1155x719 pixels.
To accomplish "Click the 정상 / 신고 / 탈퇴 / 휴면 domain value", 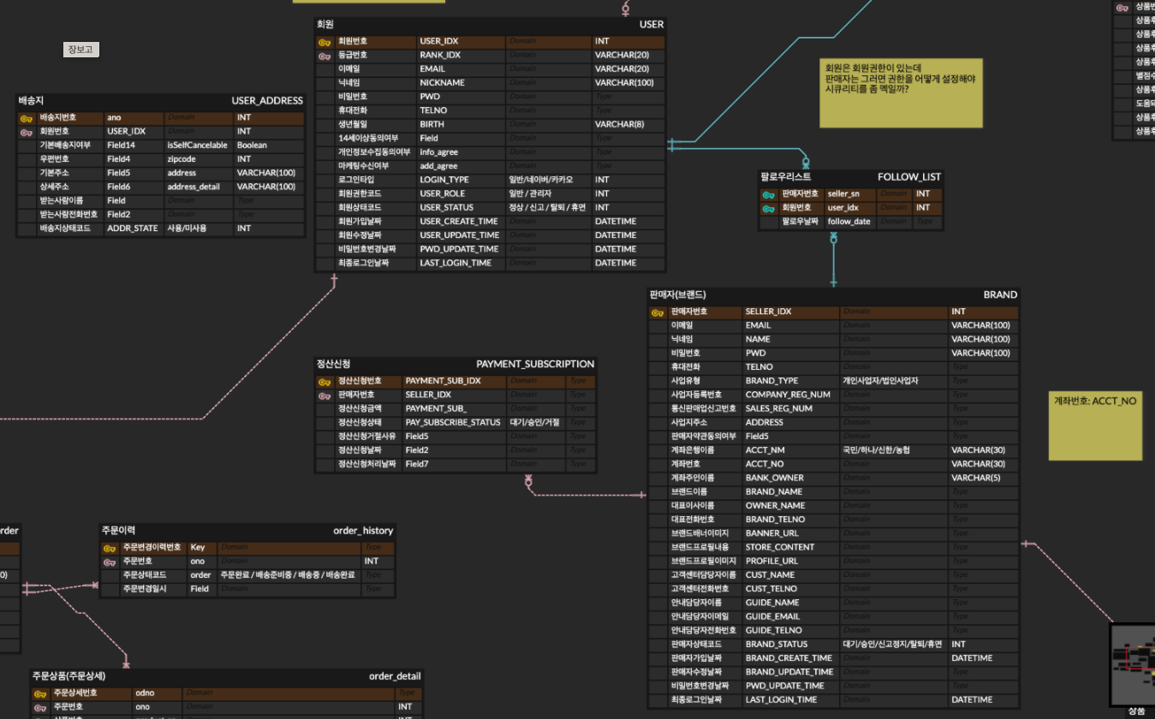I will 548,207.
